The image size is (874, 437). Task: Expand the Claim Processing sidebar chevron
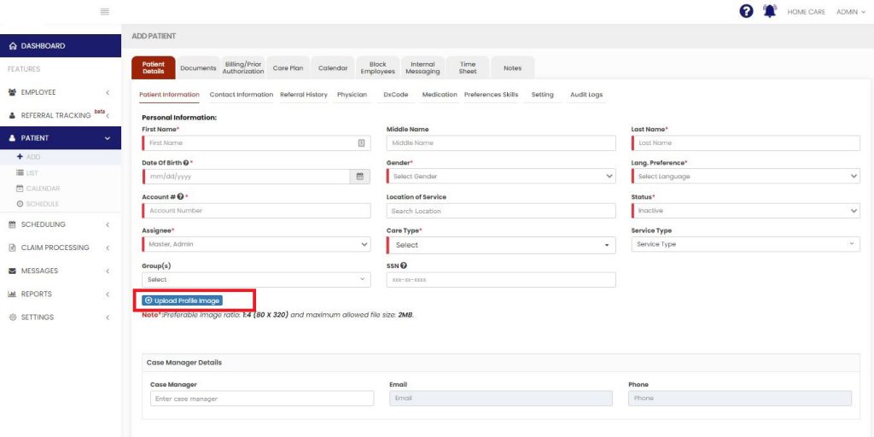108,248
